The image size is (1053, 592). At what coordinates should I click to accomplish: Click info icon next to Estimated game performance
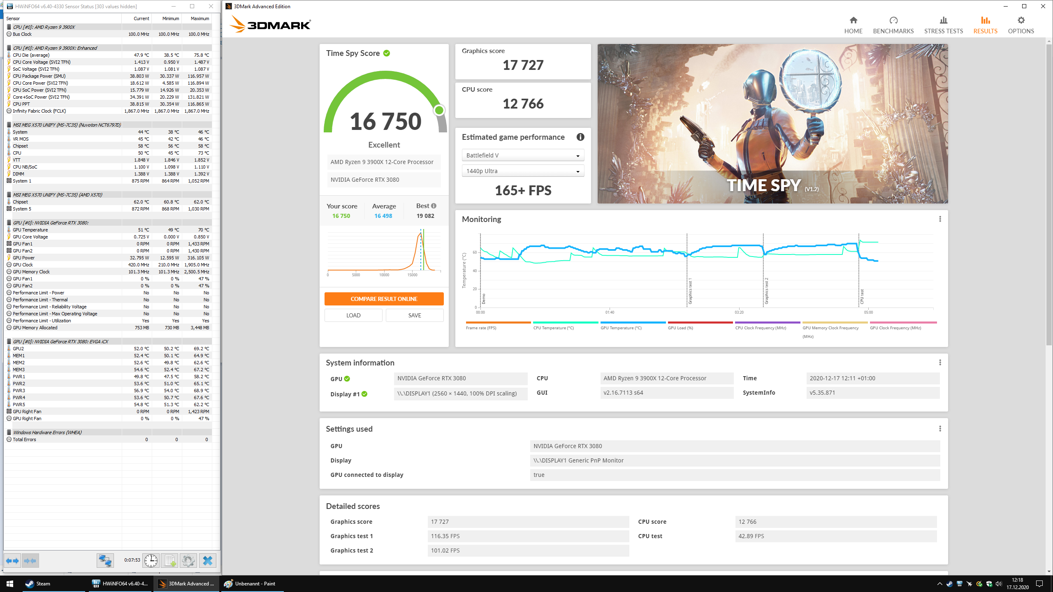[x=580, y=137]
